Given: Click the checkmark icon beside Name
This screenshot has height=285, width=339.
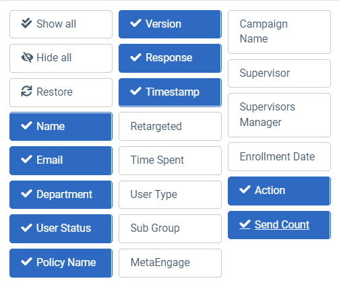Looking at the screenshot, I should [26, 126].
